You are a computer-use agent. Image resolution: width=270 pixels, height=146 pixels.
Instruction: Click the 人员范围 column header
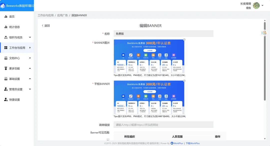(x=177, y=136)
